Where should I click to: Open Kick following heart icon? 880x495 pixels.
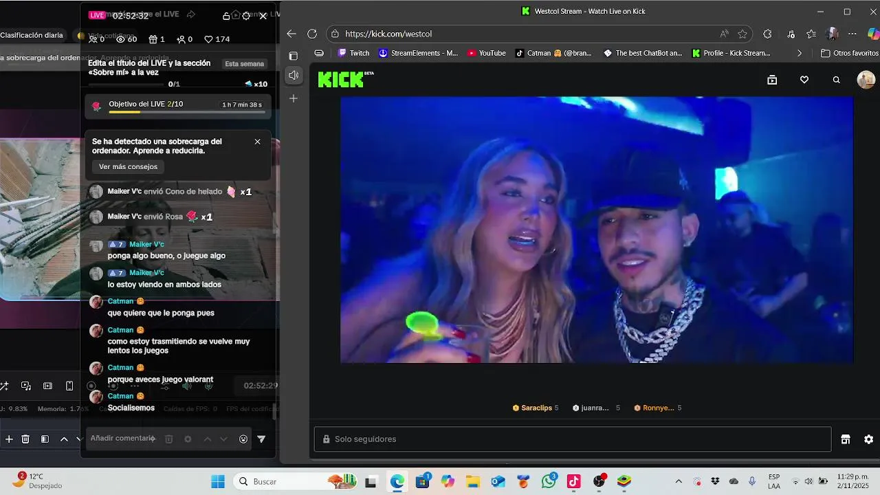(804, 80)
